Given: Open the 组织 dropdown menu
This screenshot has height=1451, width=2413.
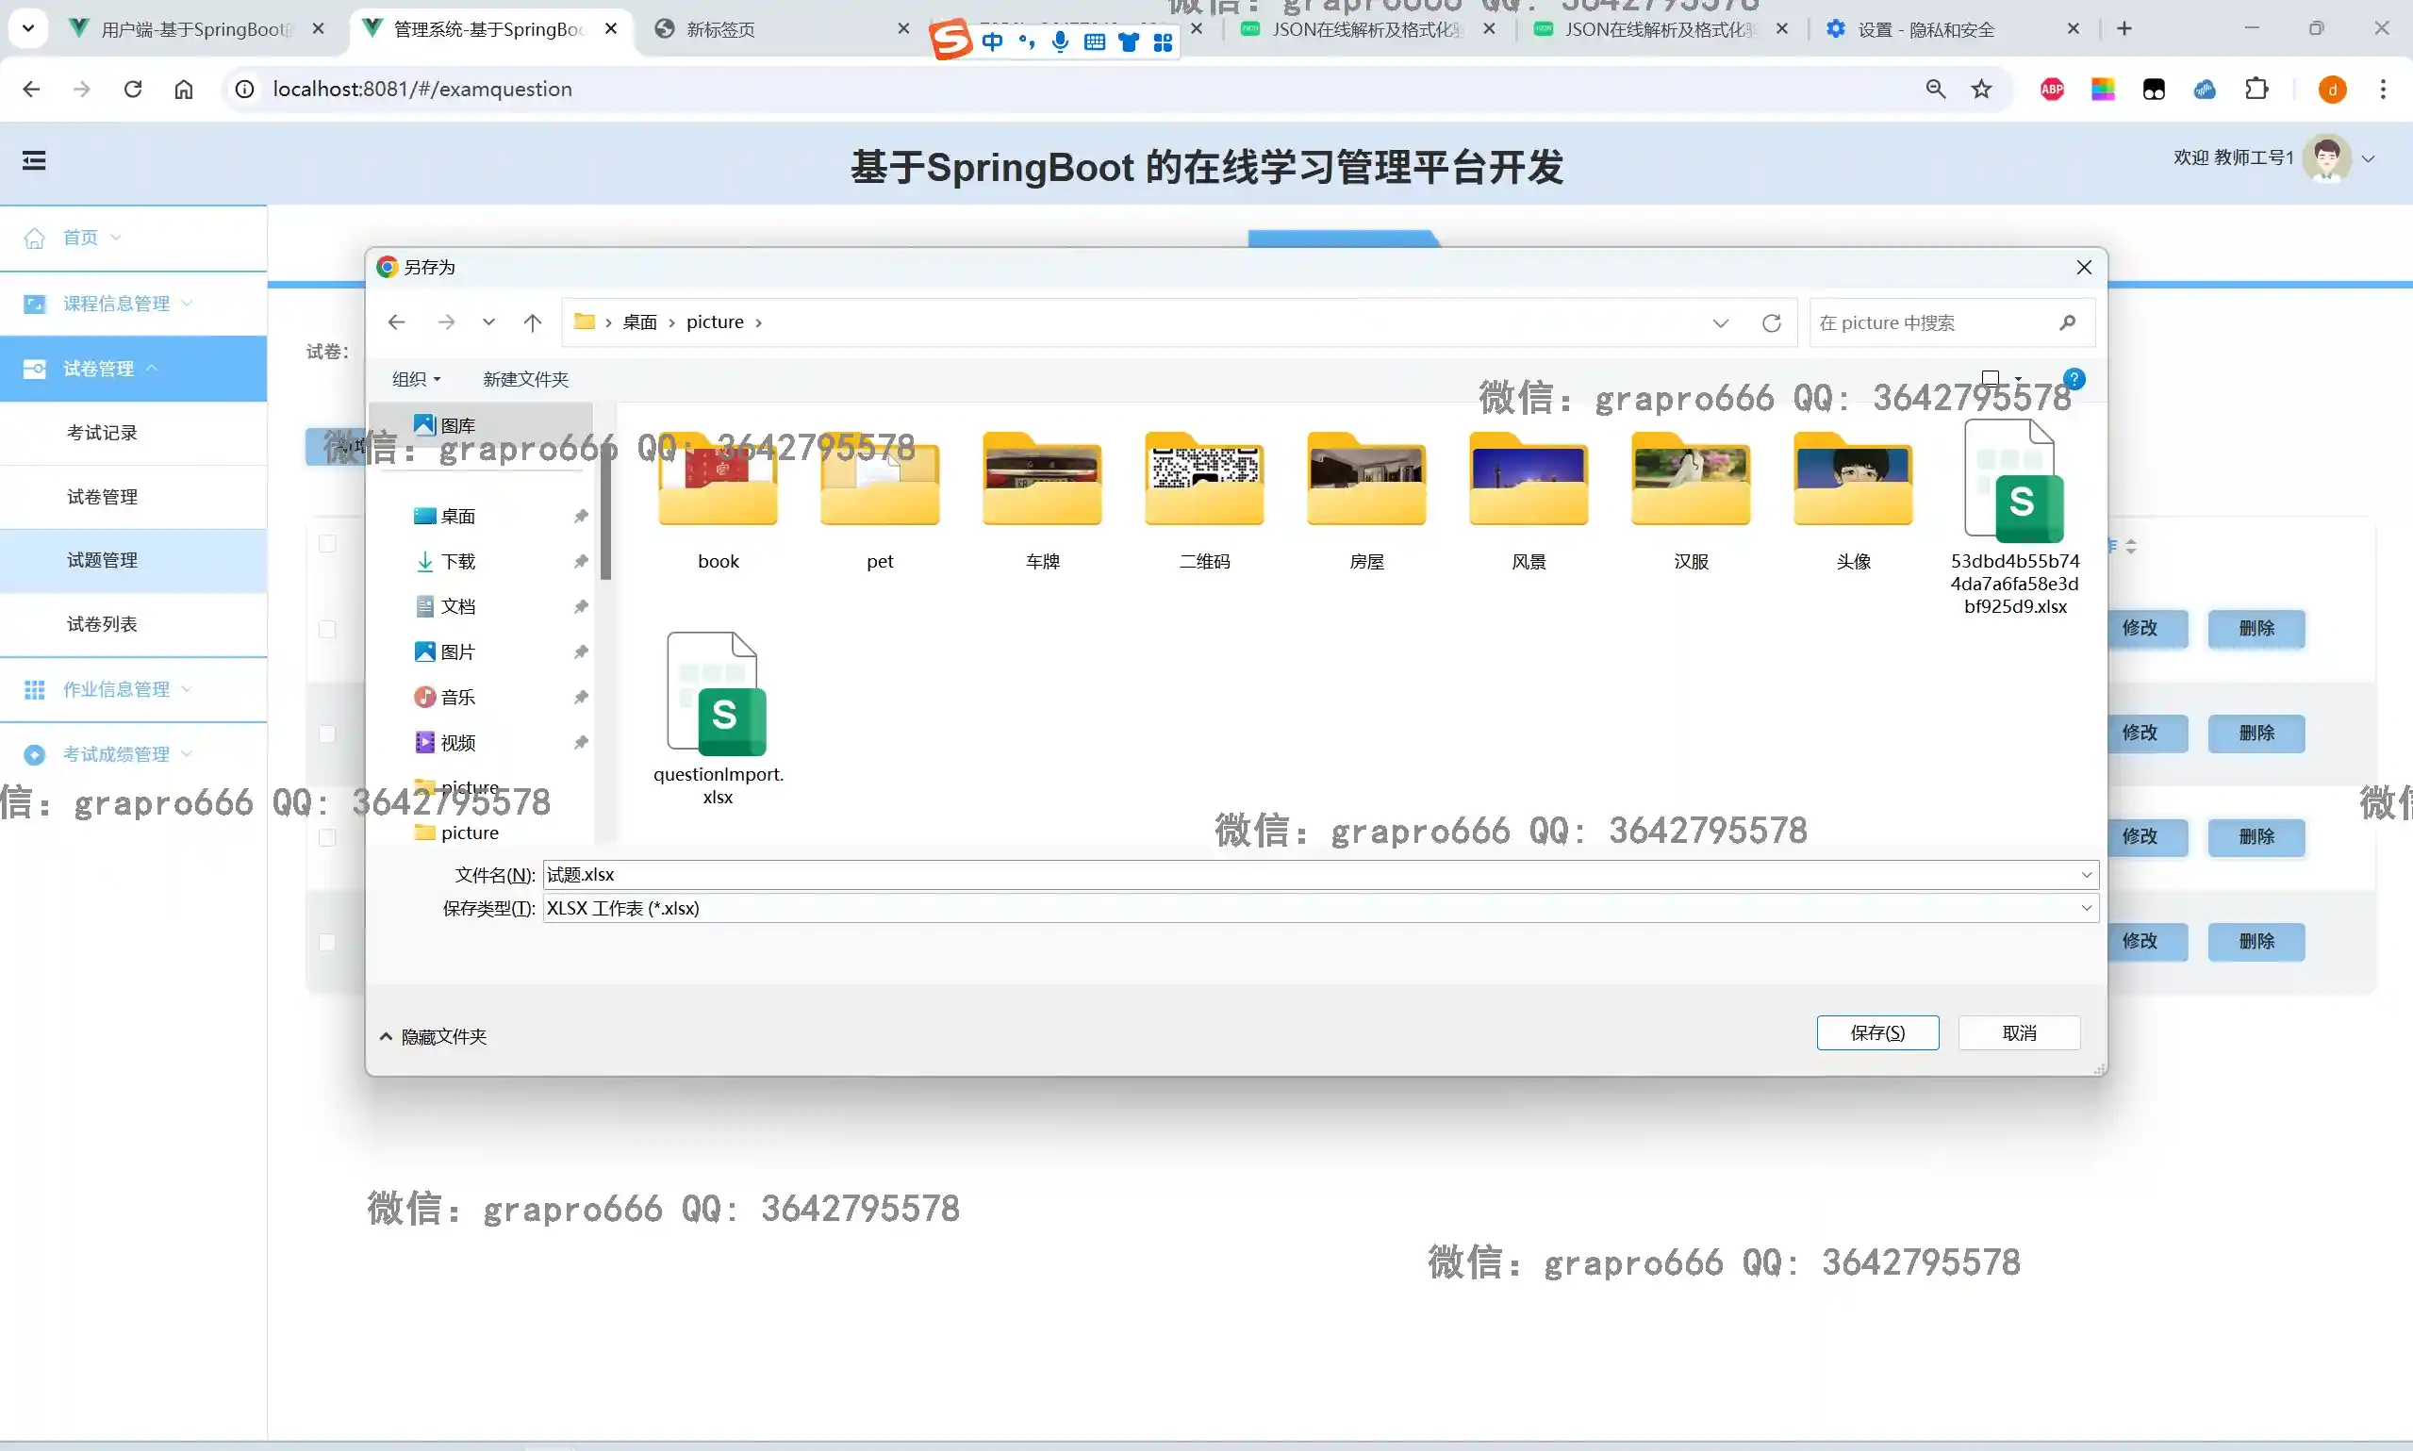Looking at the screenshot, I should pos(417,379).
